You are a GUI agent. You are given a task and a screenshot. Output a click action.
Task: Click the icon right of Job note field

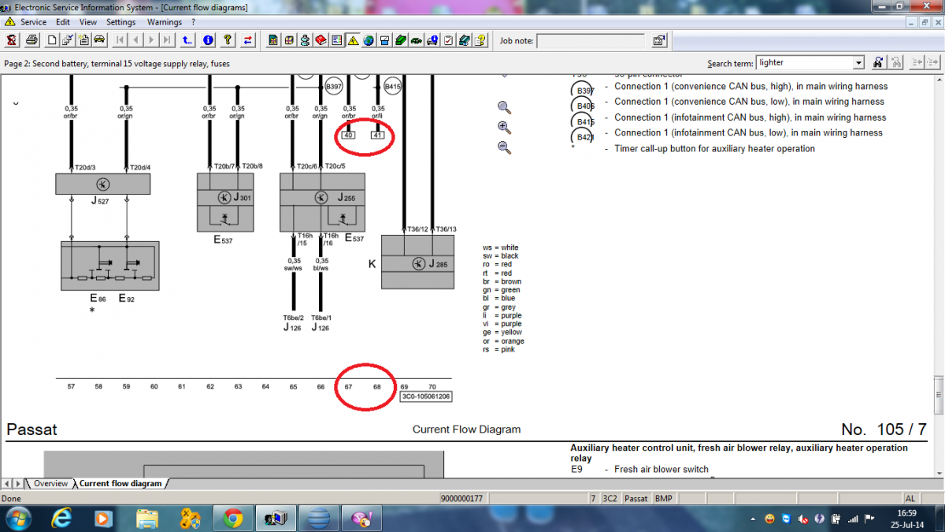[659, 40]
